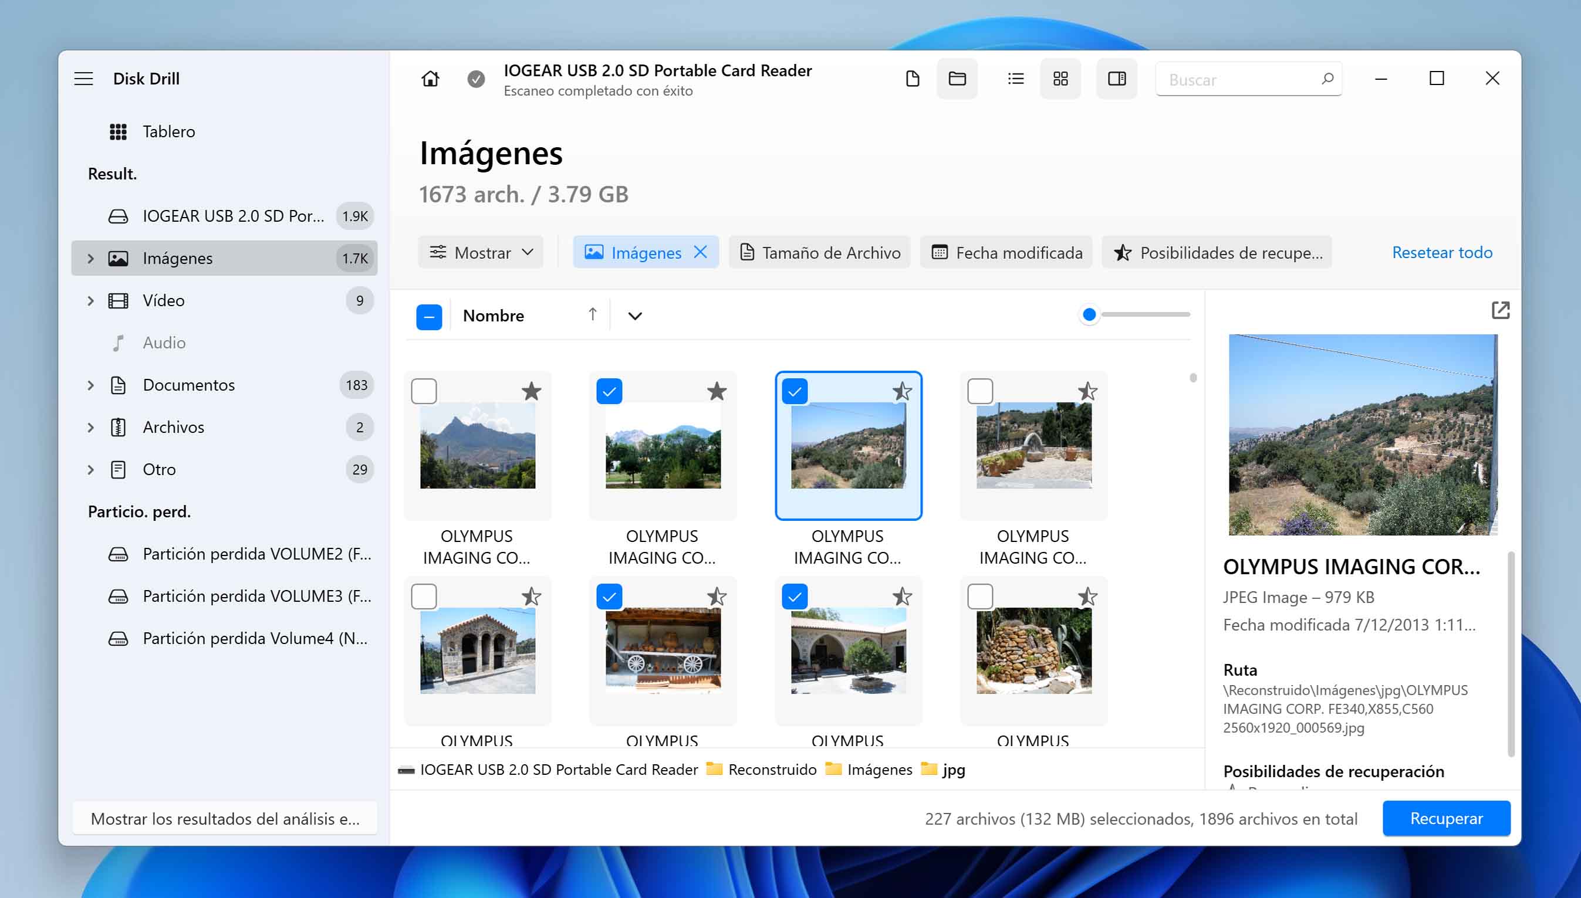Click the preview panel vertical scrollbar

[x=1511, y=654]
